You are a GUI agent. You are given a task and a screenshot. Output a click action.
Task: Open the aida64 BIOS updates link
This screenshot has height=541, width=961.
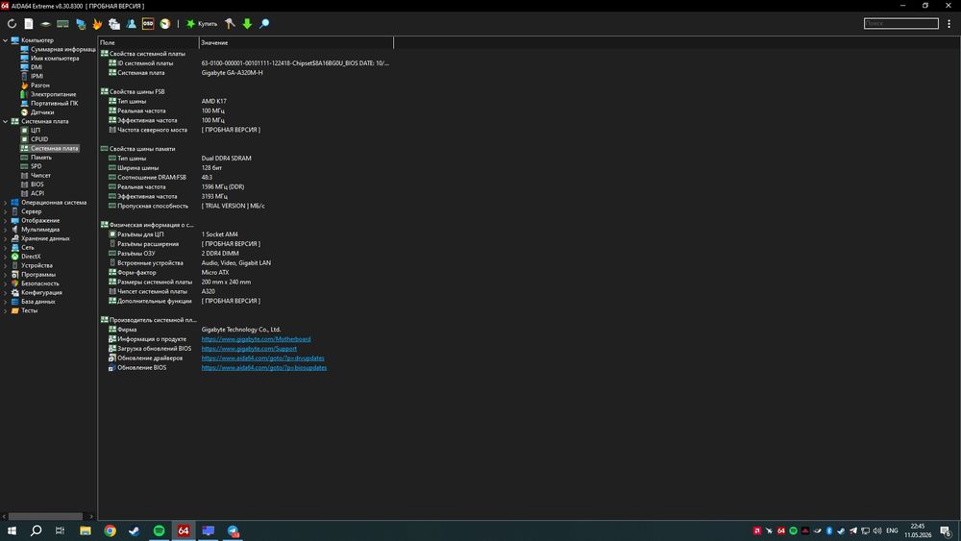pyautogui.click(x=264, y=368)
